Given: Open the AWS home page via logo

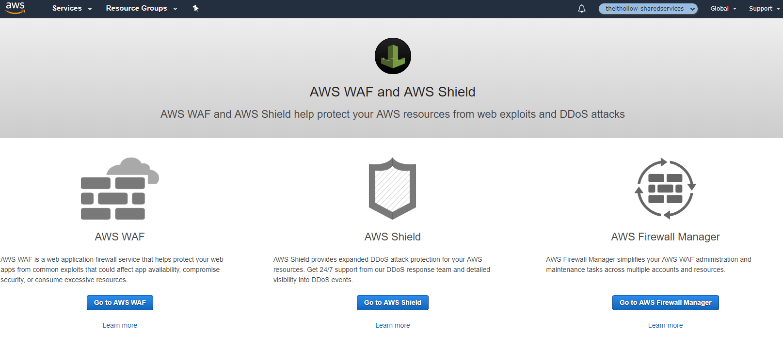Looking at the screenshot, I should click(15, 8).
